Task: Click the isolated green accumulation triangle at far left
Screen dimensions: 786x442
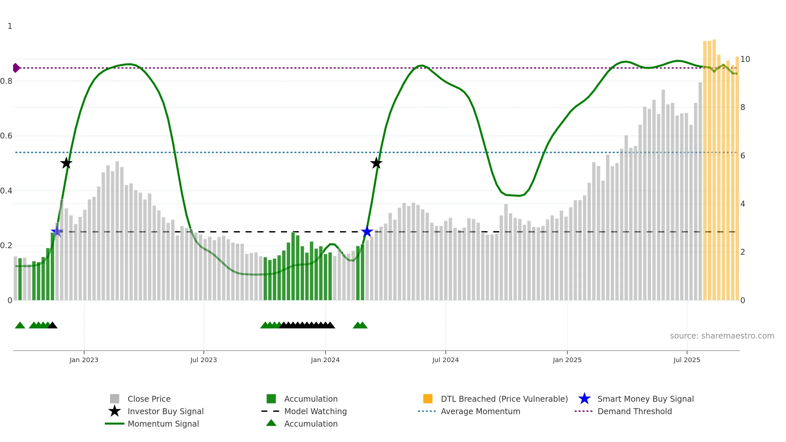Action: pos(20,325)
